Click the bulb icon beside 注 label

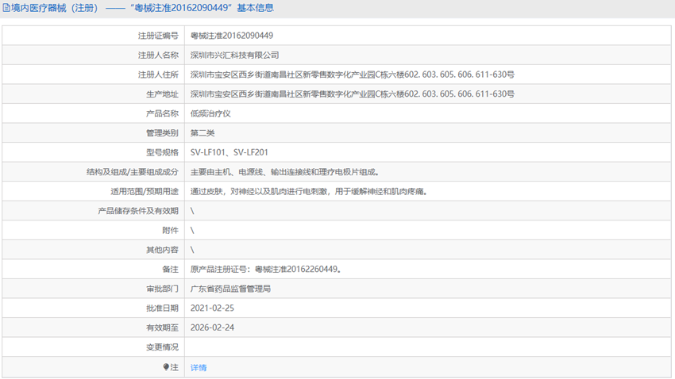pos(166,366)
